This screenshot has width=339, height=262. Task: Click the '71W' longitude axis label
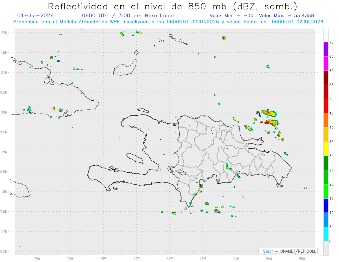(x=203, y=258)
